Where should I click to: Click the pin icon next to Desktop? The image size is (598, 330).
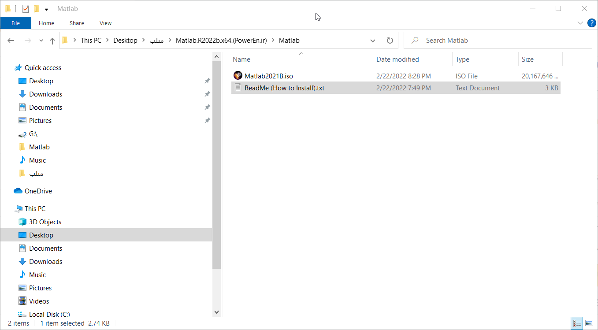pyautogui.click(x=207, y=81)
